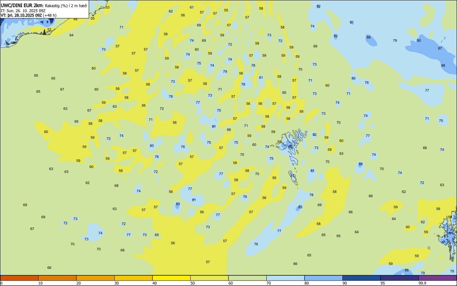Click the orange 10–20 legend swatch
Screen dimensions: 457x286
(57, 278)
